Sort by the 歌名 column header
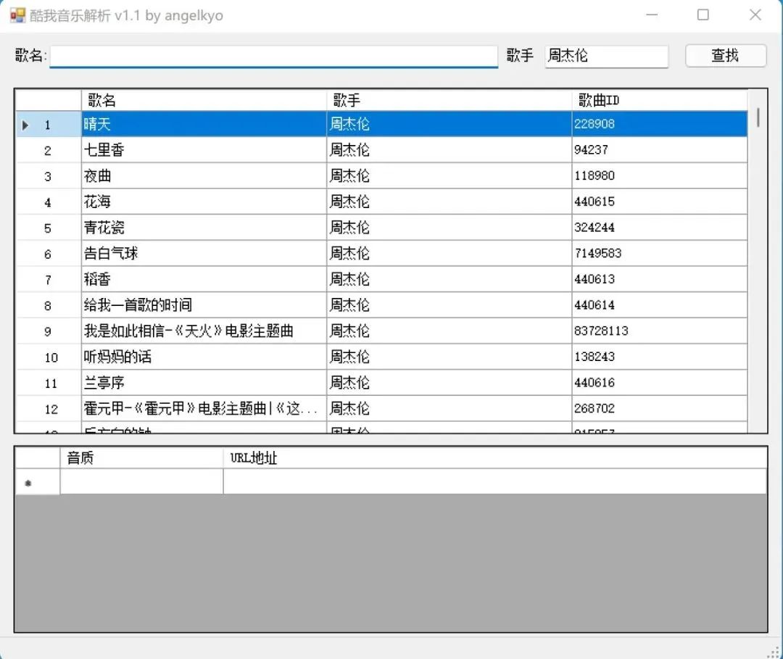Screen dimensions: 783x659 pos(203,100)
